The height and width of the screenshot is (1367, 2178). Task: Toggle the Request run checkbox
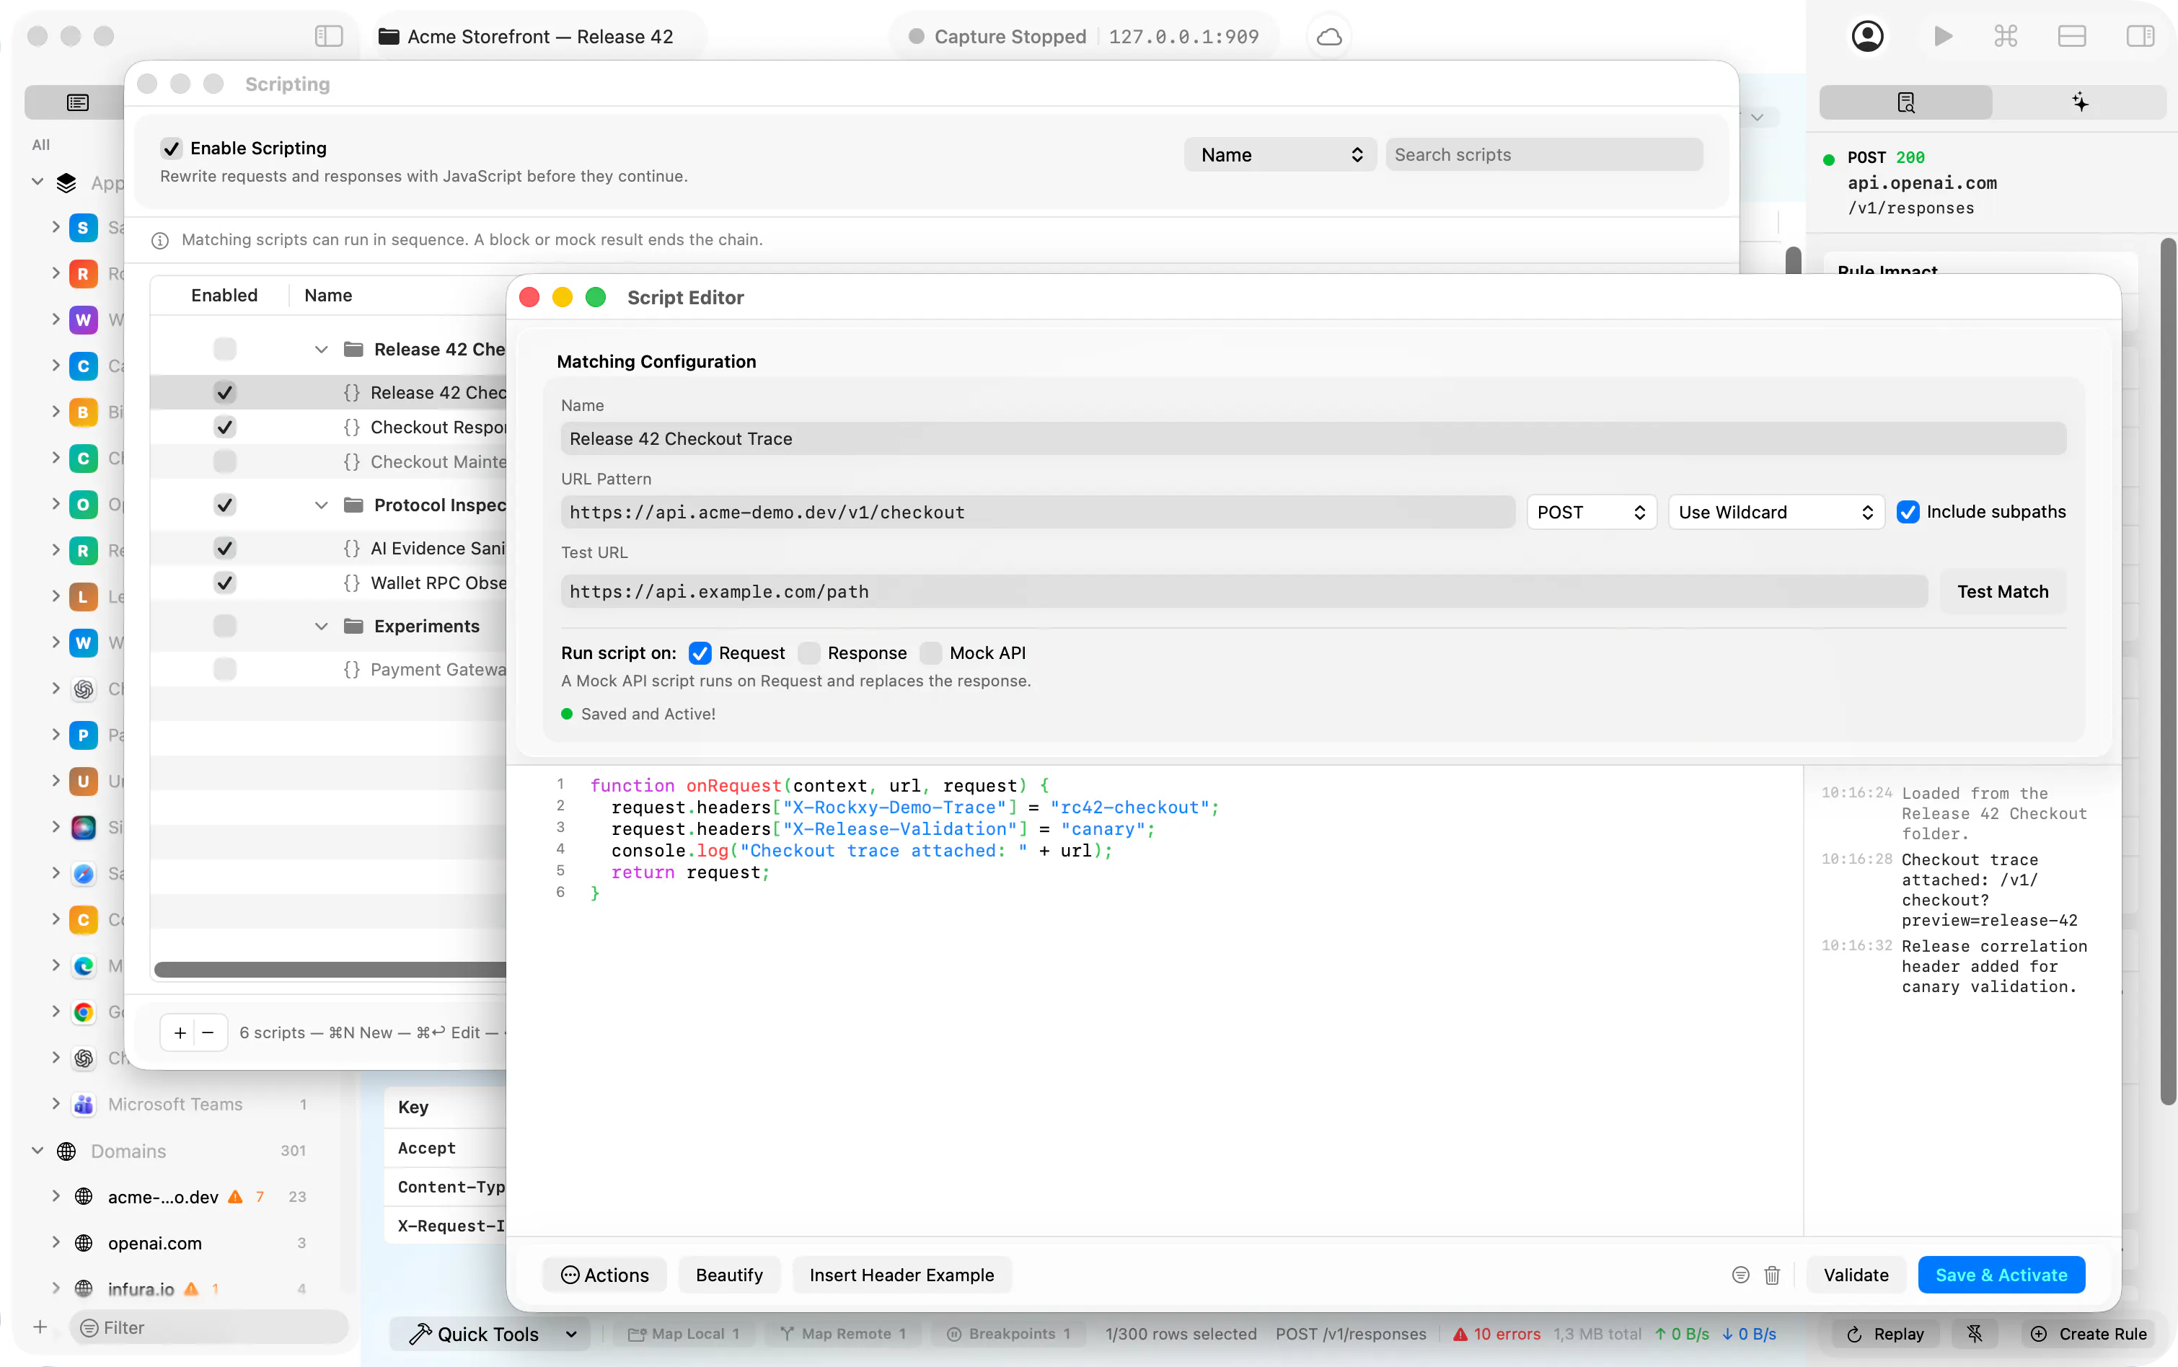coord(700,652)
